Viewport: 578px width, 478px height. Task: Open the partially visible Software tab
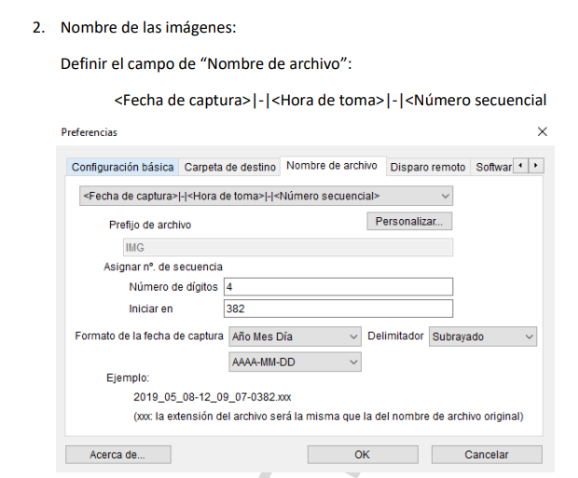tap(492, 167)
